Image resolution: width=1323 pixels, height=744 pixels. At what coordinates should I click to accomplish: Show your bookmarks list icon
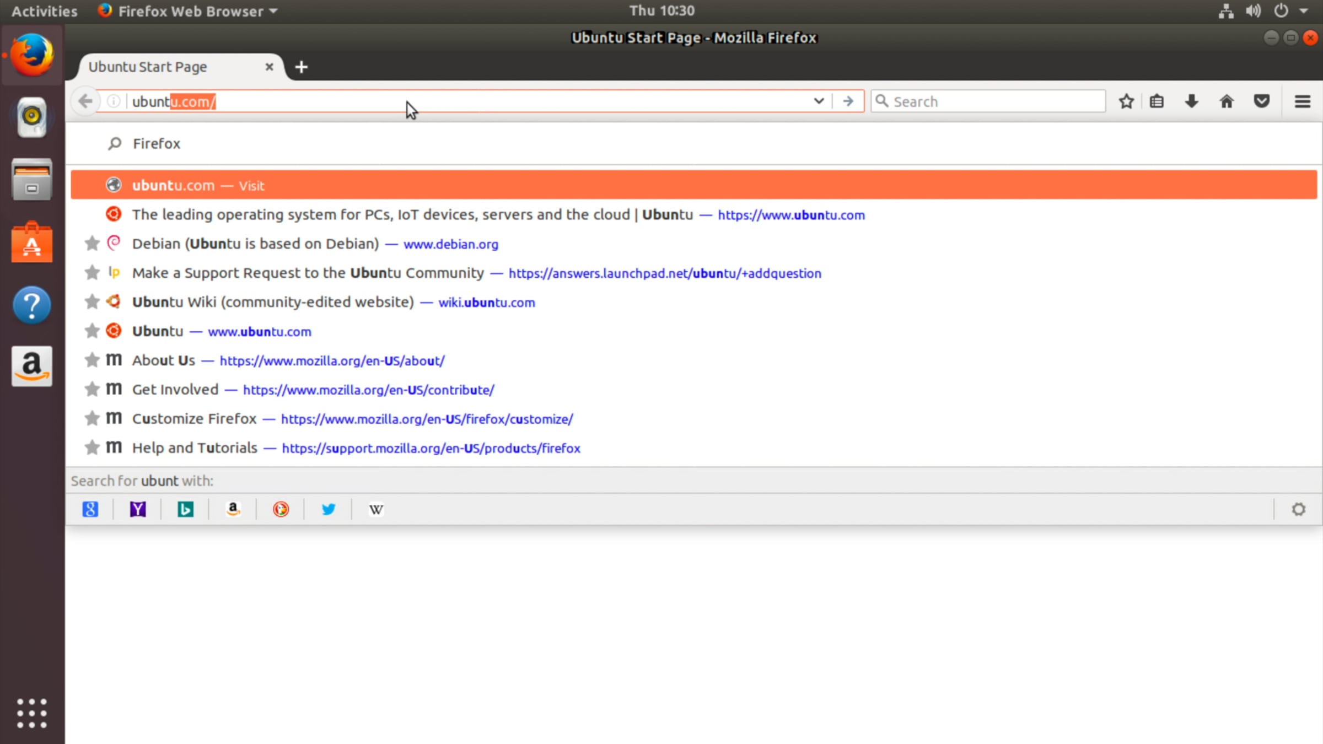tap(1157, 101)
